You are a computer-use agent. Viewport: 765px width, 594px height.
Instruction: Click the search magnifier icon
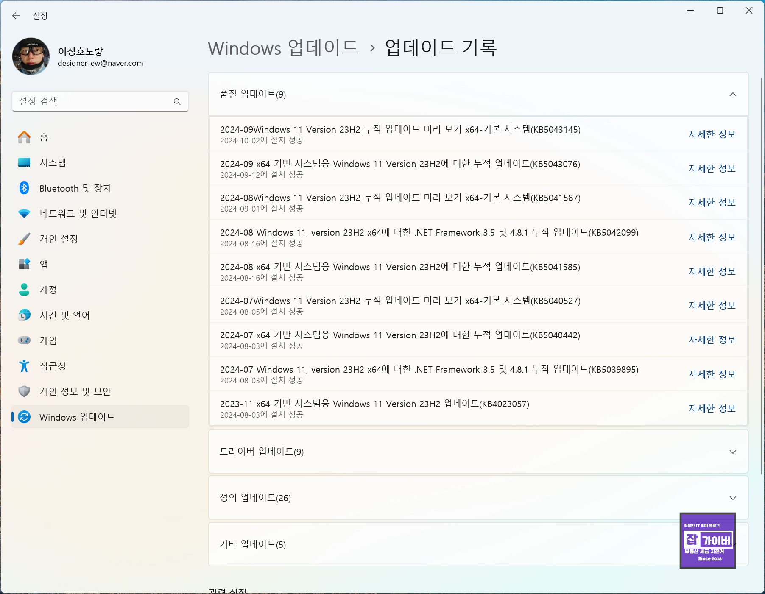pos(177,101)
